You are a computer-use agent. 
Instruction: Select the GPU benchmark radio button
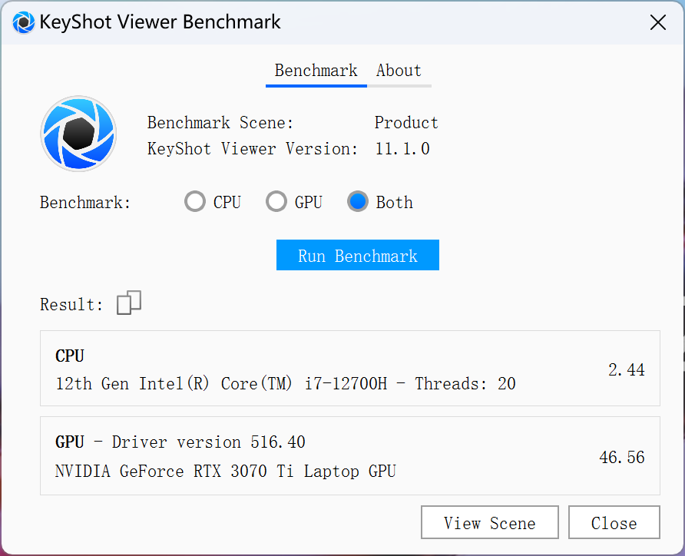coord(276,202)
